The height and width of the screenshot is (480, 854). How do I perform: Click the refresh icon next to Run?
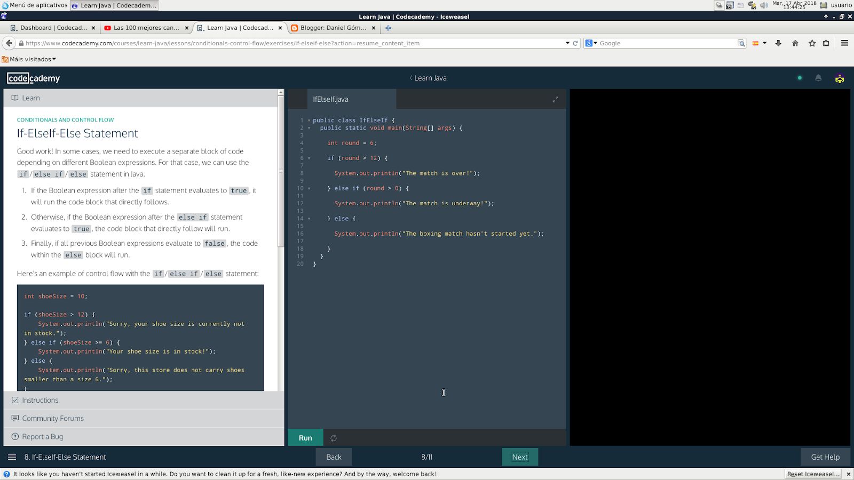[334, 437]
